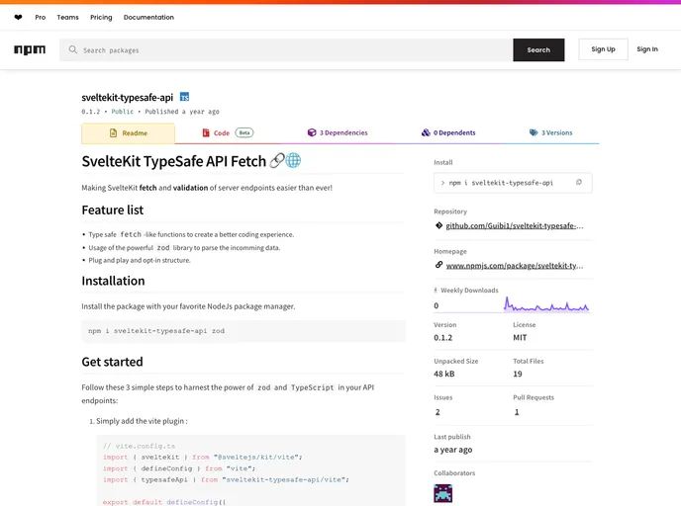Click the Beta badge next to Code

click(x=244, y=132)
